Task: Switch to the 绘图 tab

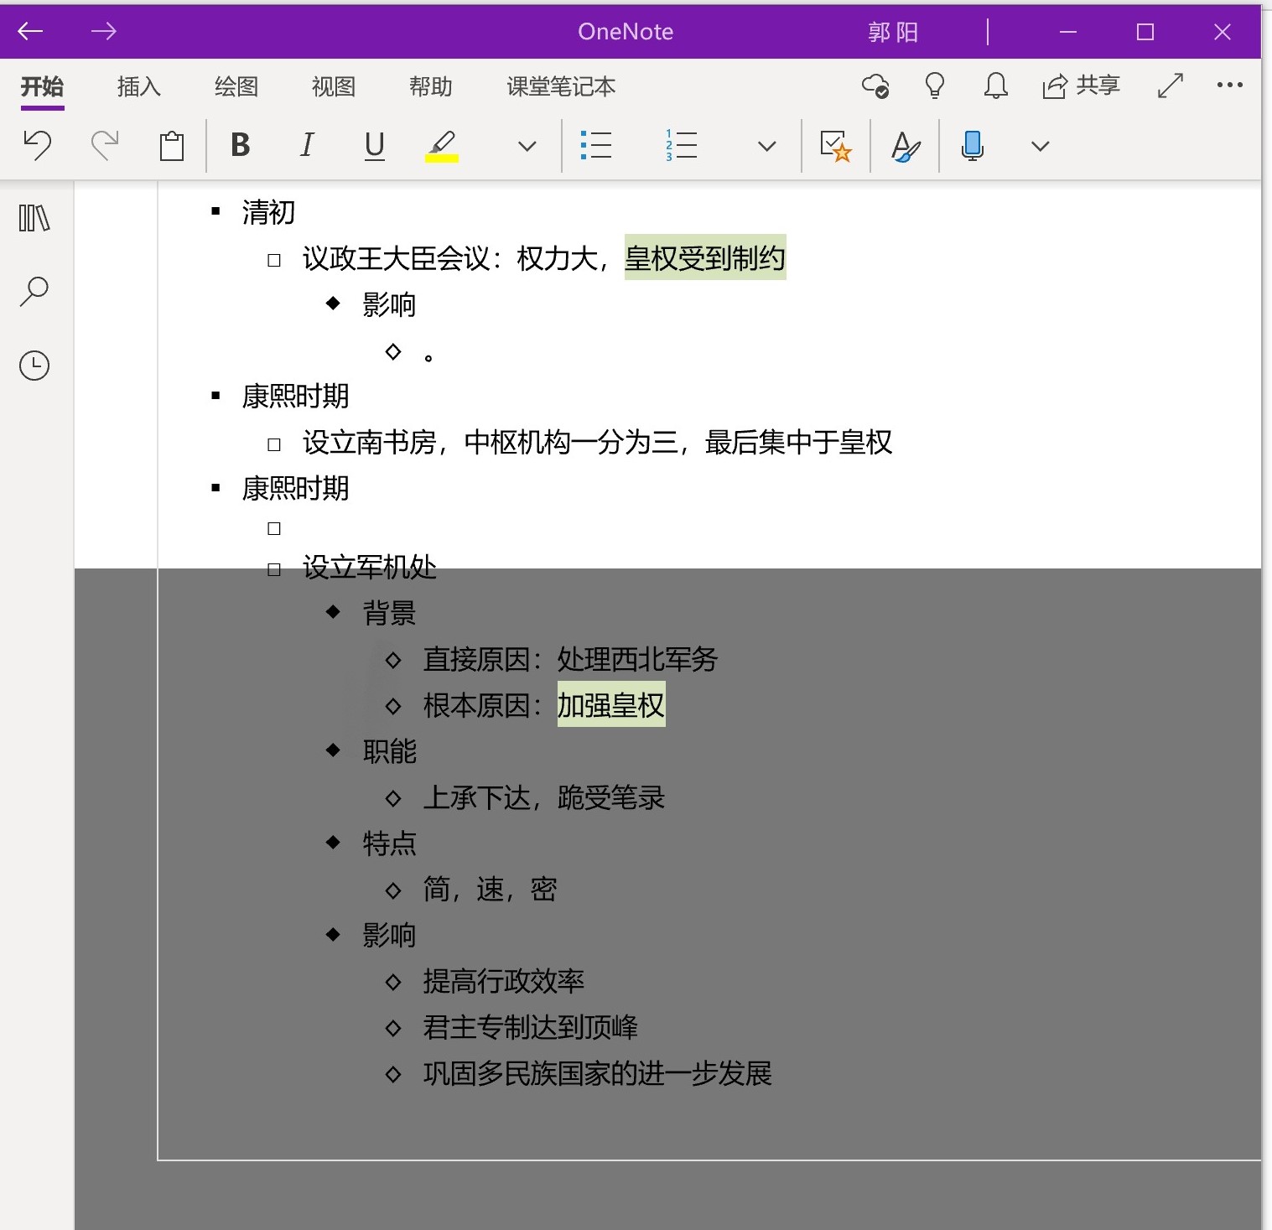Action: click(x=236, y=86)
